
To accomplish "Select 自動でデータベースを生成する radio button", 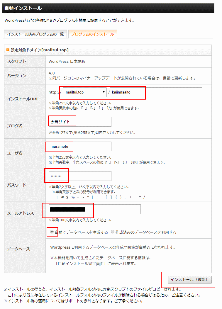I will point(52,232).
